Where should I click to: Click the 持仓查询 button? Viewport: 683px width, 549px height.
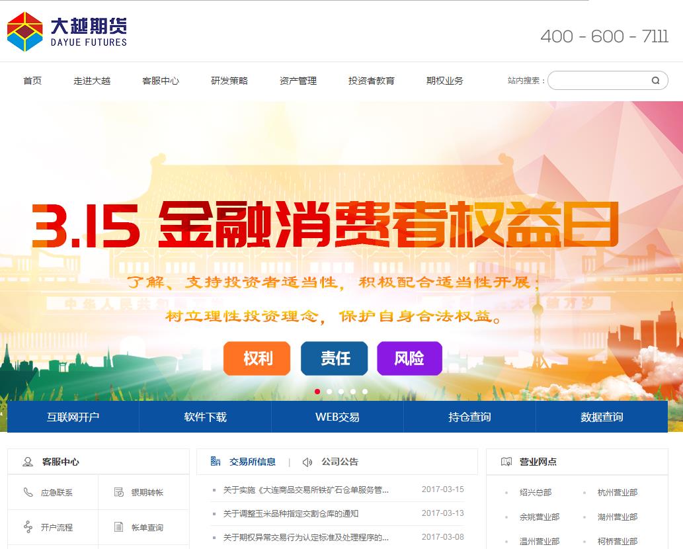click(469, 417)
